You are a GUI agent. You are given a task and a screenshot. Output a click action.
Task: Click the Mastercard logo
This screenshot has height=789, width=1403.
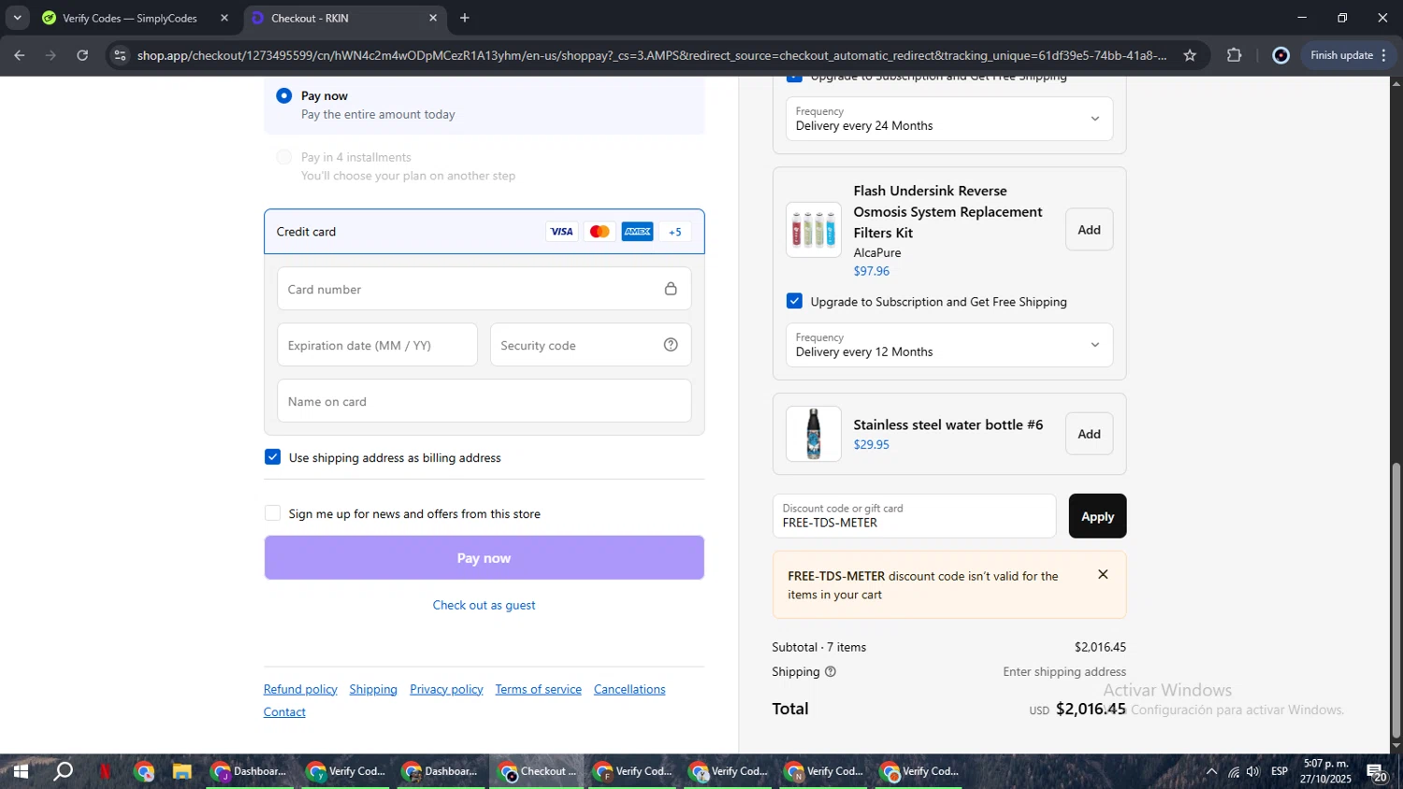(x=600, y=232)
